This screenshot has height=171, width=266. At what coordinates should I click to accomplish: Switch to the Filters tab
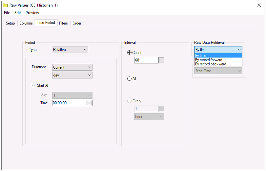coord(63,23)
